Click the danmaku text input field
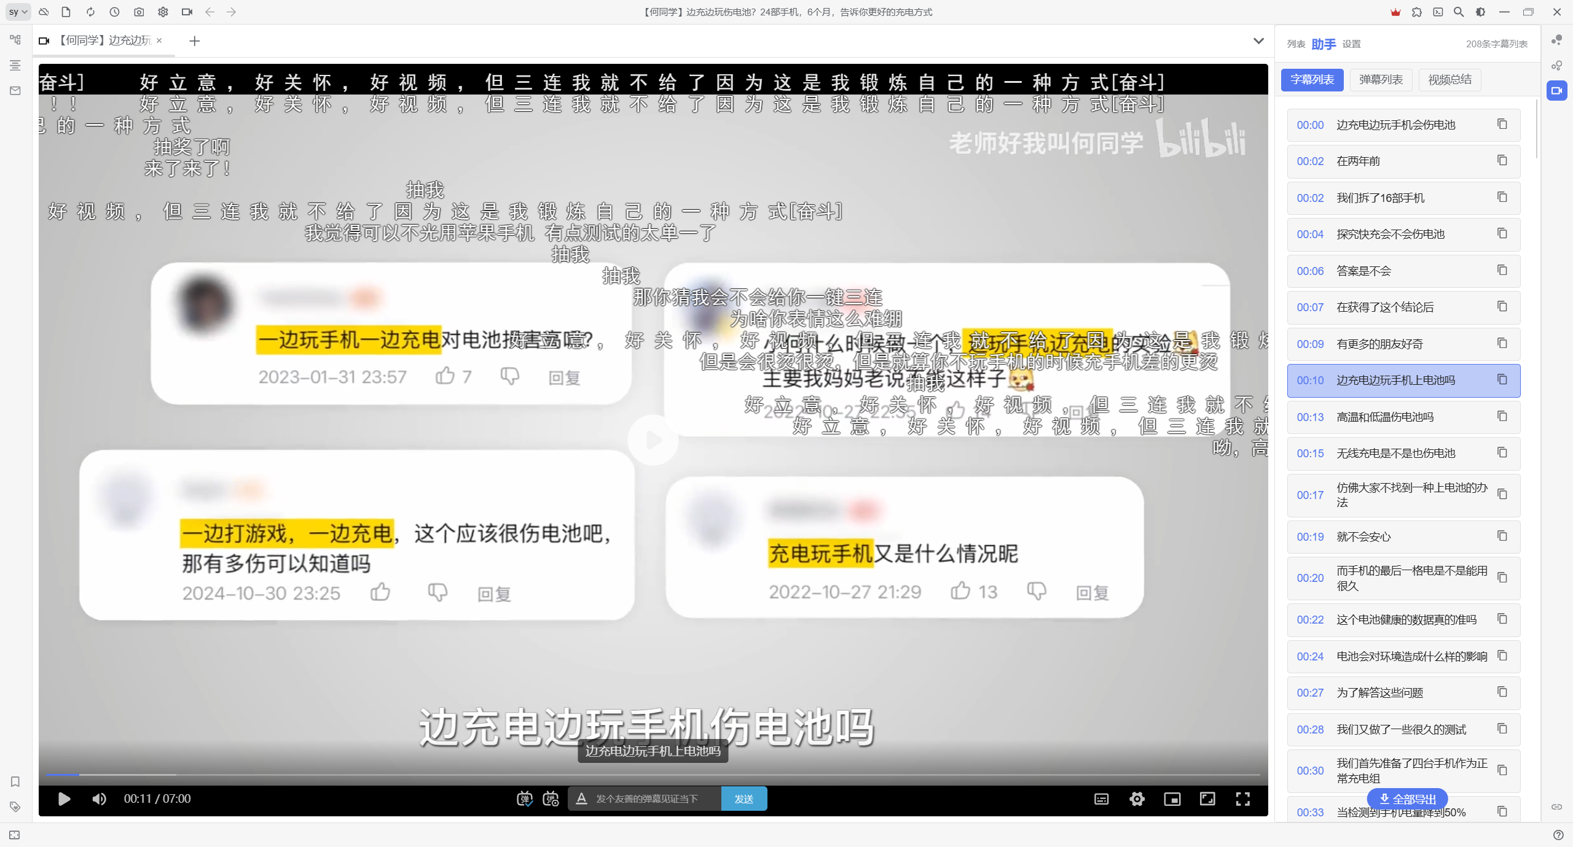The image size is (1573, 847). [x=651, y=799]
